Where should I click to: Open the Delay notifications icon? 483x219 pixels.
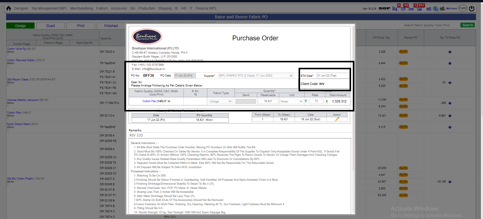pyautogui.click(x=395, y=8)
